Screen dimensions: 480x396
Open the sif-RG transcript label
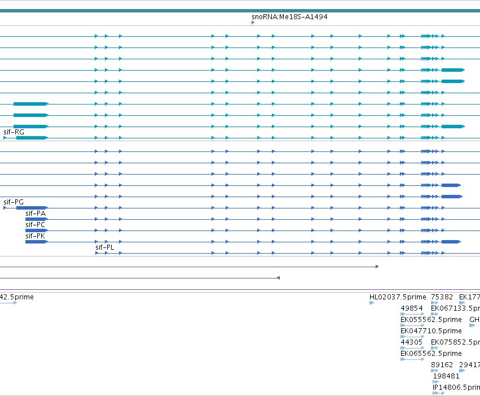click(x=14, y=132)
